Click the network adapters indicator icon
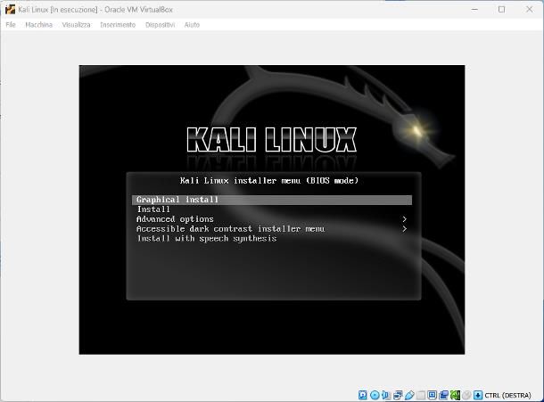Image resolution: width=544 pixels, height=402 pixels. pos(398,395)
